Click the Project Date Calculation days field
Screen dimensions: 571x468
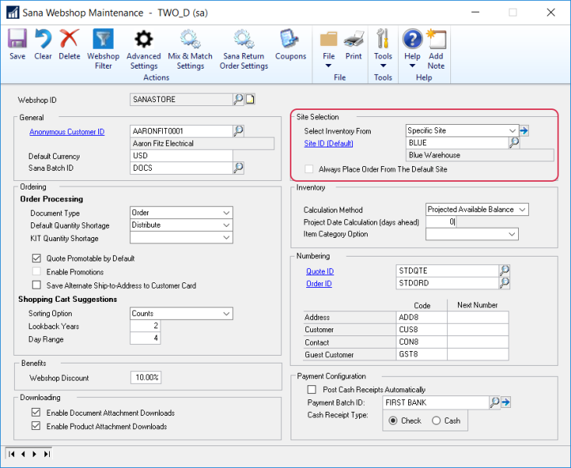tap(441, 222)
